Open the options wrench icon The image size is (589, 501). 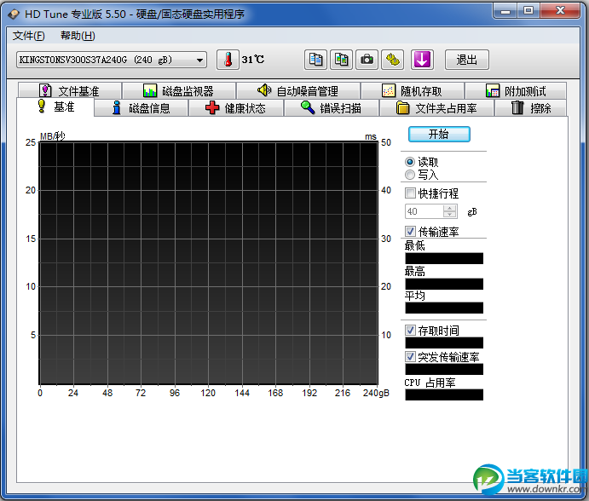coord(393,60)
